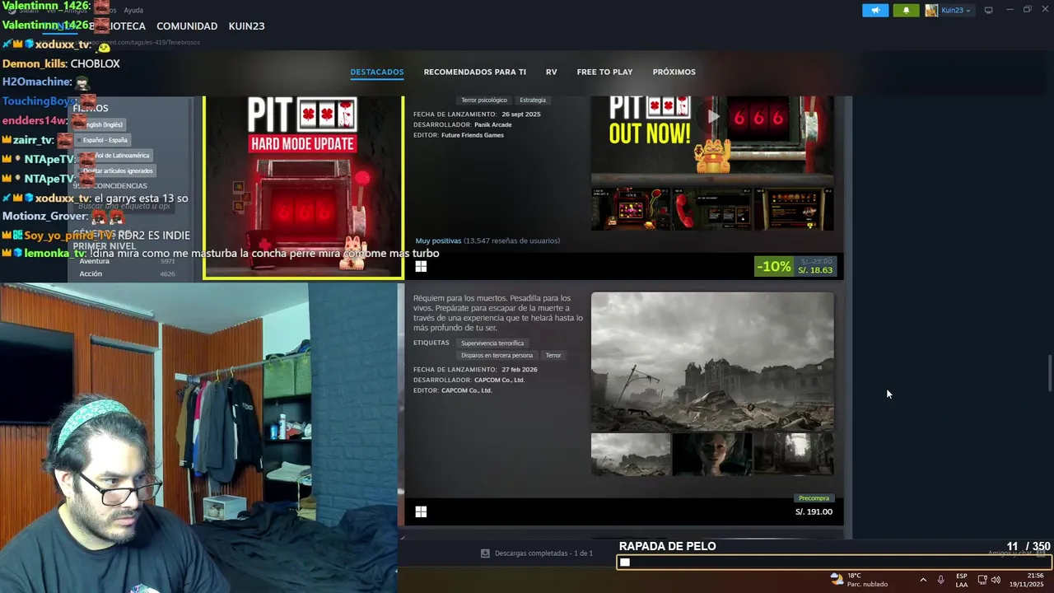Open the Ayuda menu
This screenshot has width=1054, height=593.
[x=133, y=10]
